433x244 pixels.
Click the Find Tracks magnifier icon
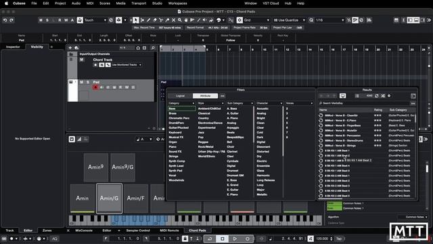pos(153,48)
